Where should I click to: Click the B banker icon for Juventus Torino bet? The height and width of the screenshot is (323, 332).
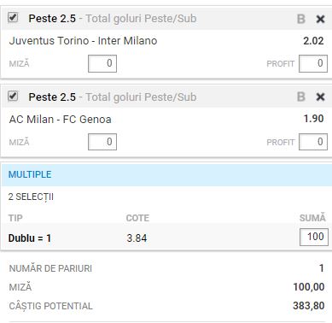(300, 19)
